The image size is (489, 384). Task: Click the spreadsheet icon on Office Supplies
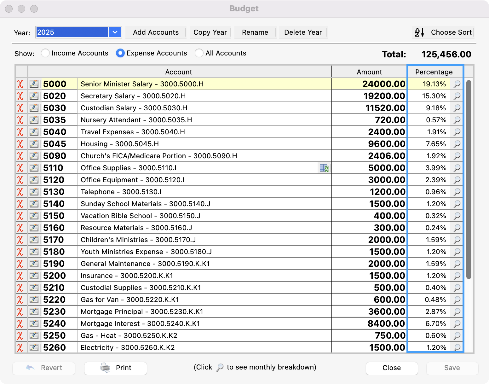pyautogui.click(x=324, y=168)
